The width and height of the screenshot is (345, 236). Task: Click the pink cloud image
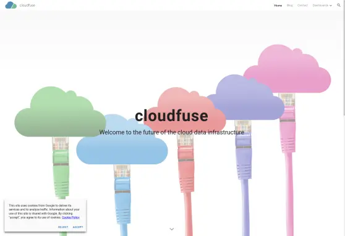click(287, 69)
